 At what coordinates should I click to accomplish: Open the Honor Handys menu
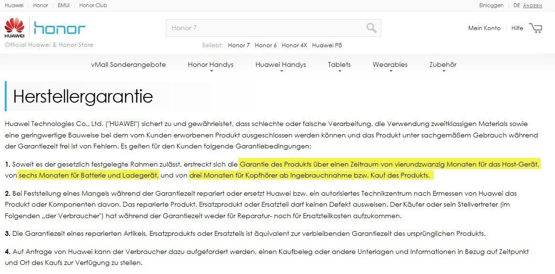click(210, 64)
